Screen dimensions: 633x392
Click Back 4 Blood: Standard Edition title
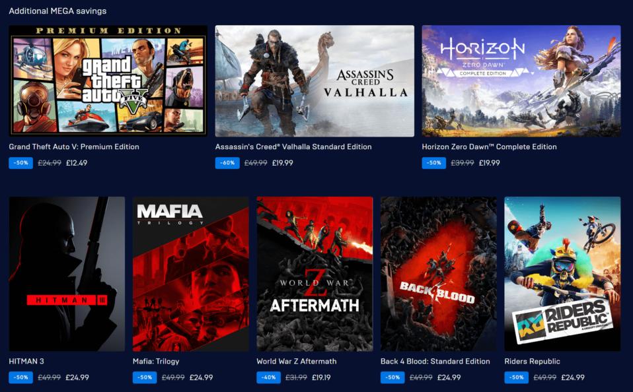435,362
